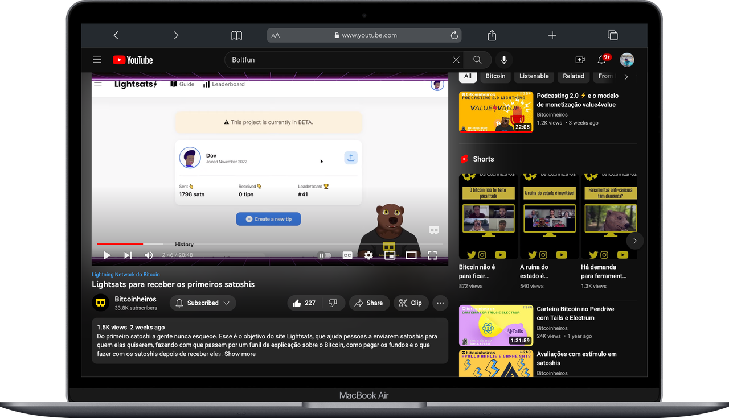The width and height of the screenshot is (729, 418).
Task: Open Safari share sheet icon
Action: (x=492, y=35)
